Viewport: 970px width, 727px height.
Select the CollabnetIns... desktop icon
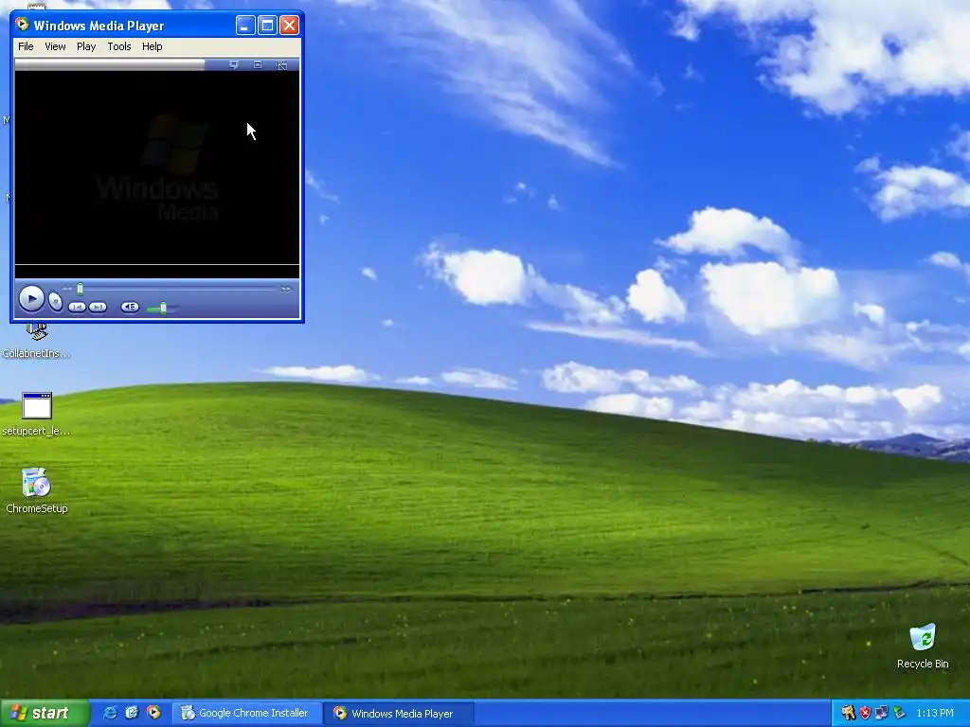pos(37,342)
